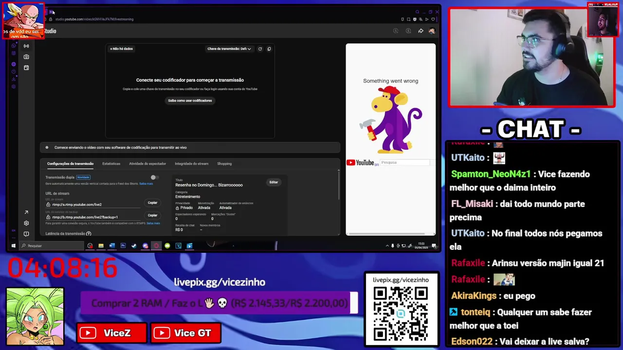Click the Vice GT YouTube button
Screen dimensions: 623x350
(186, 333)
